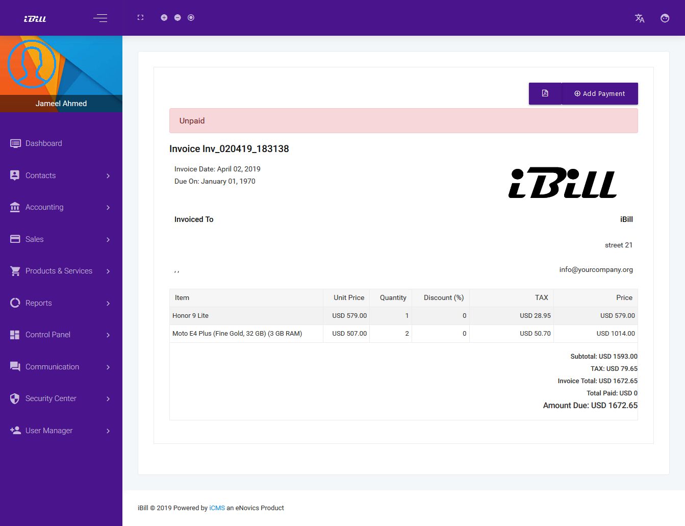Download the invoice as PDF

click(x=545, y=93)
